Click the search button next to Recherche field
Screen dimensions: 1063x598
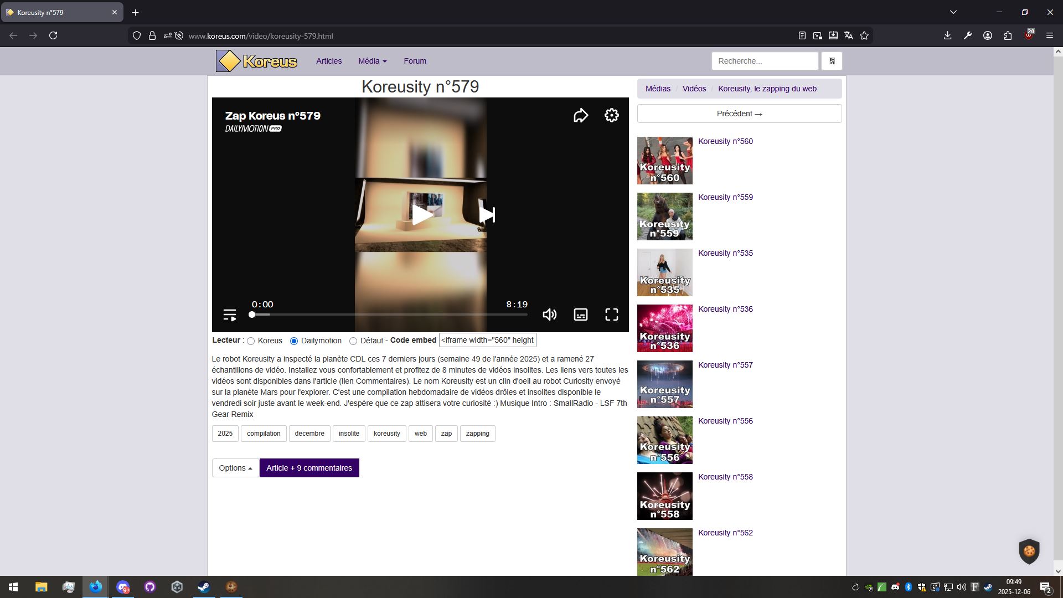click(832, 61)
